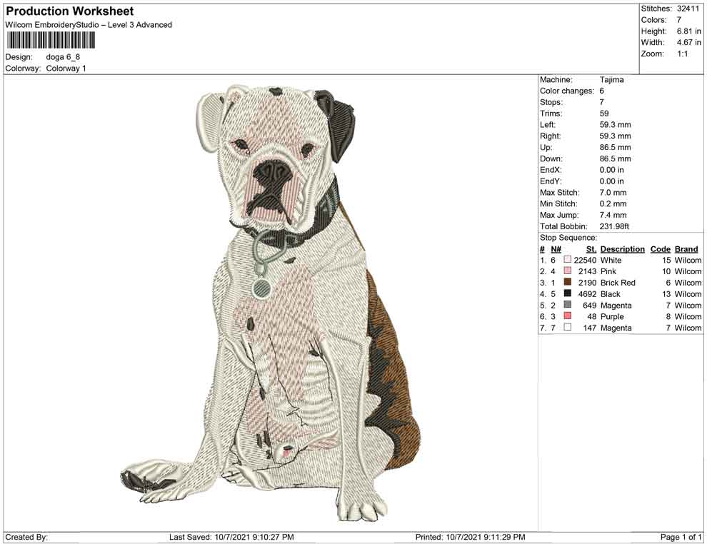Expand the Stop Sequence section
Screen dimensions: 707x544
click(568, 237)
